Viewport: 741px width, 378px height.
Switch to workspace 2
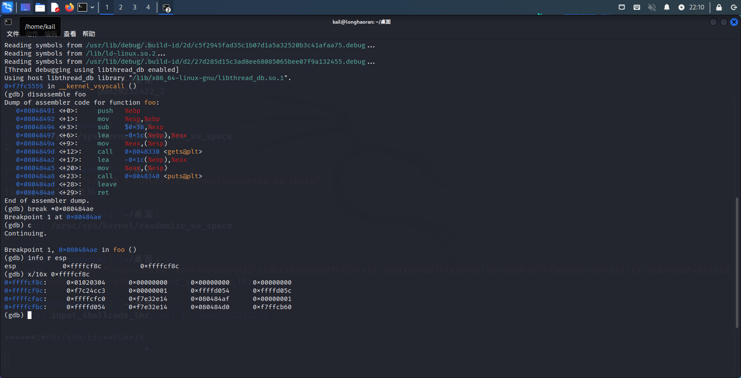[x=121, y=7]
